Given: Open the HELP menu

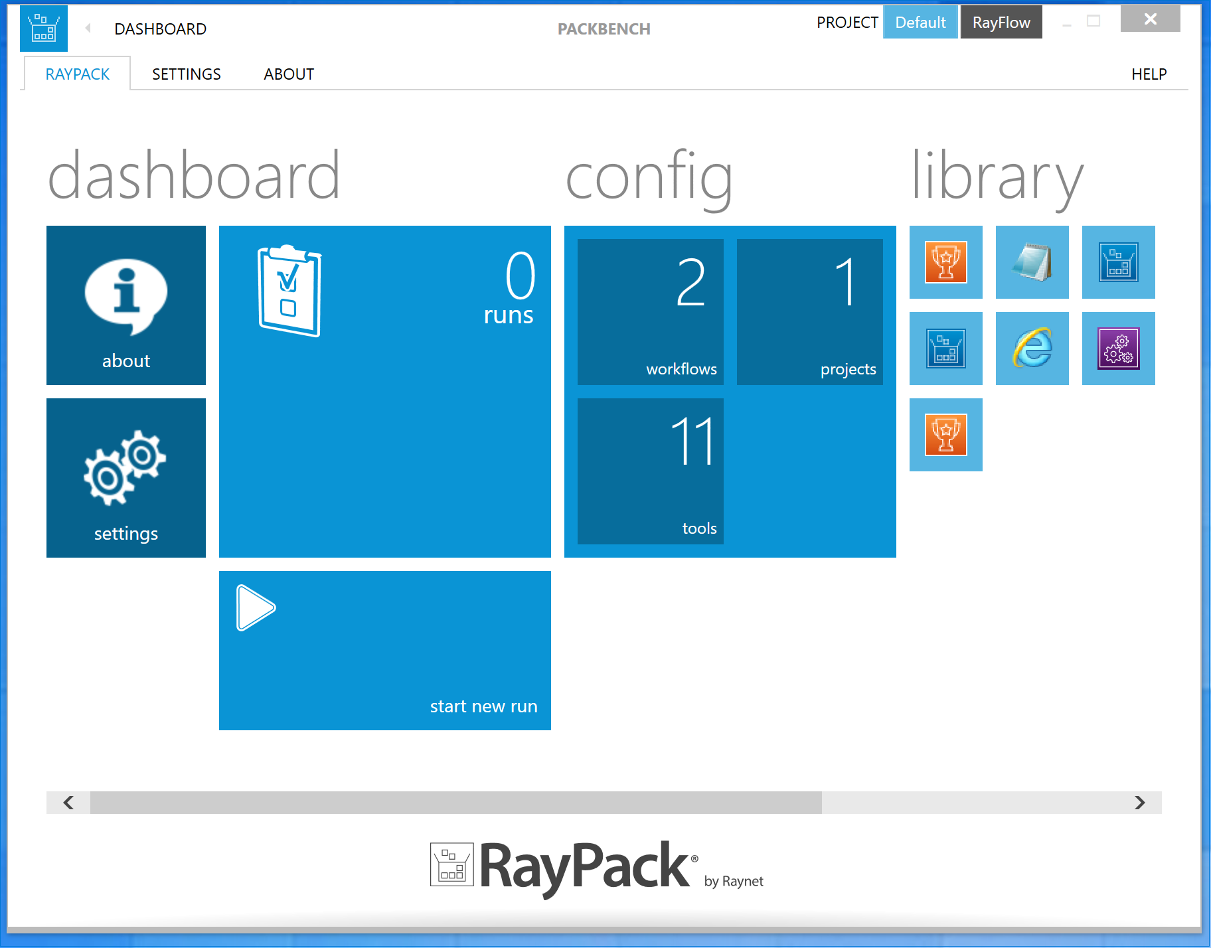Looking at the screenshot, I should 1149,74.
